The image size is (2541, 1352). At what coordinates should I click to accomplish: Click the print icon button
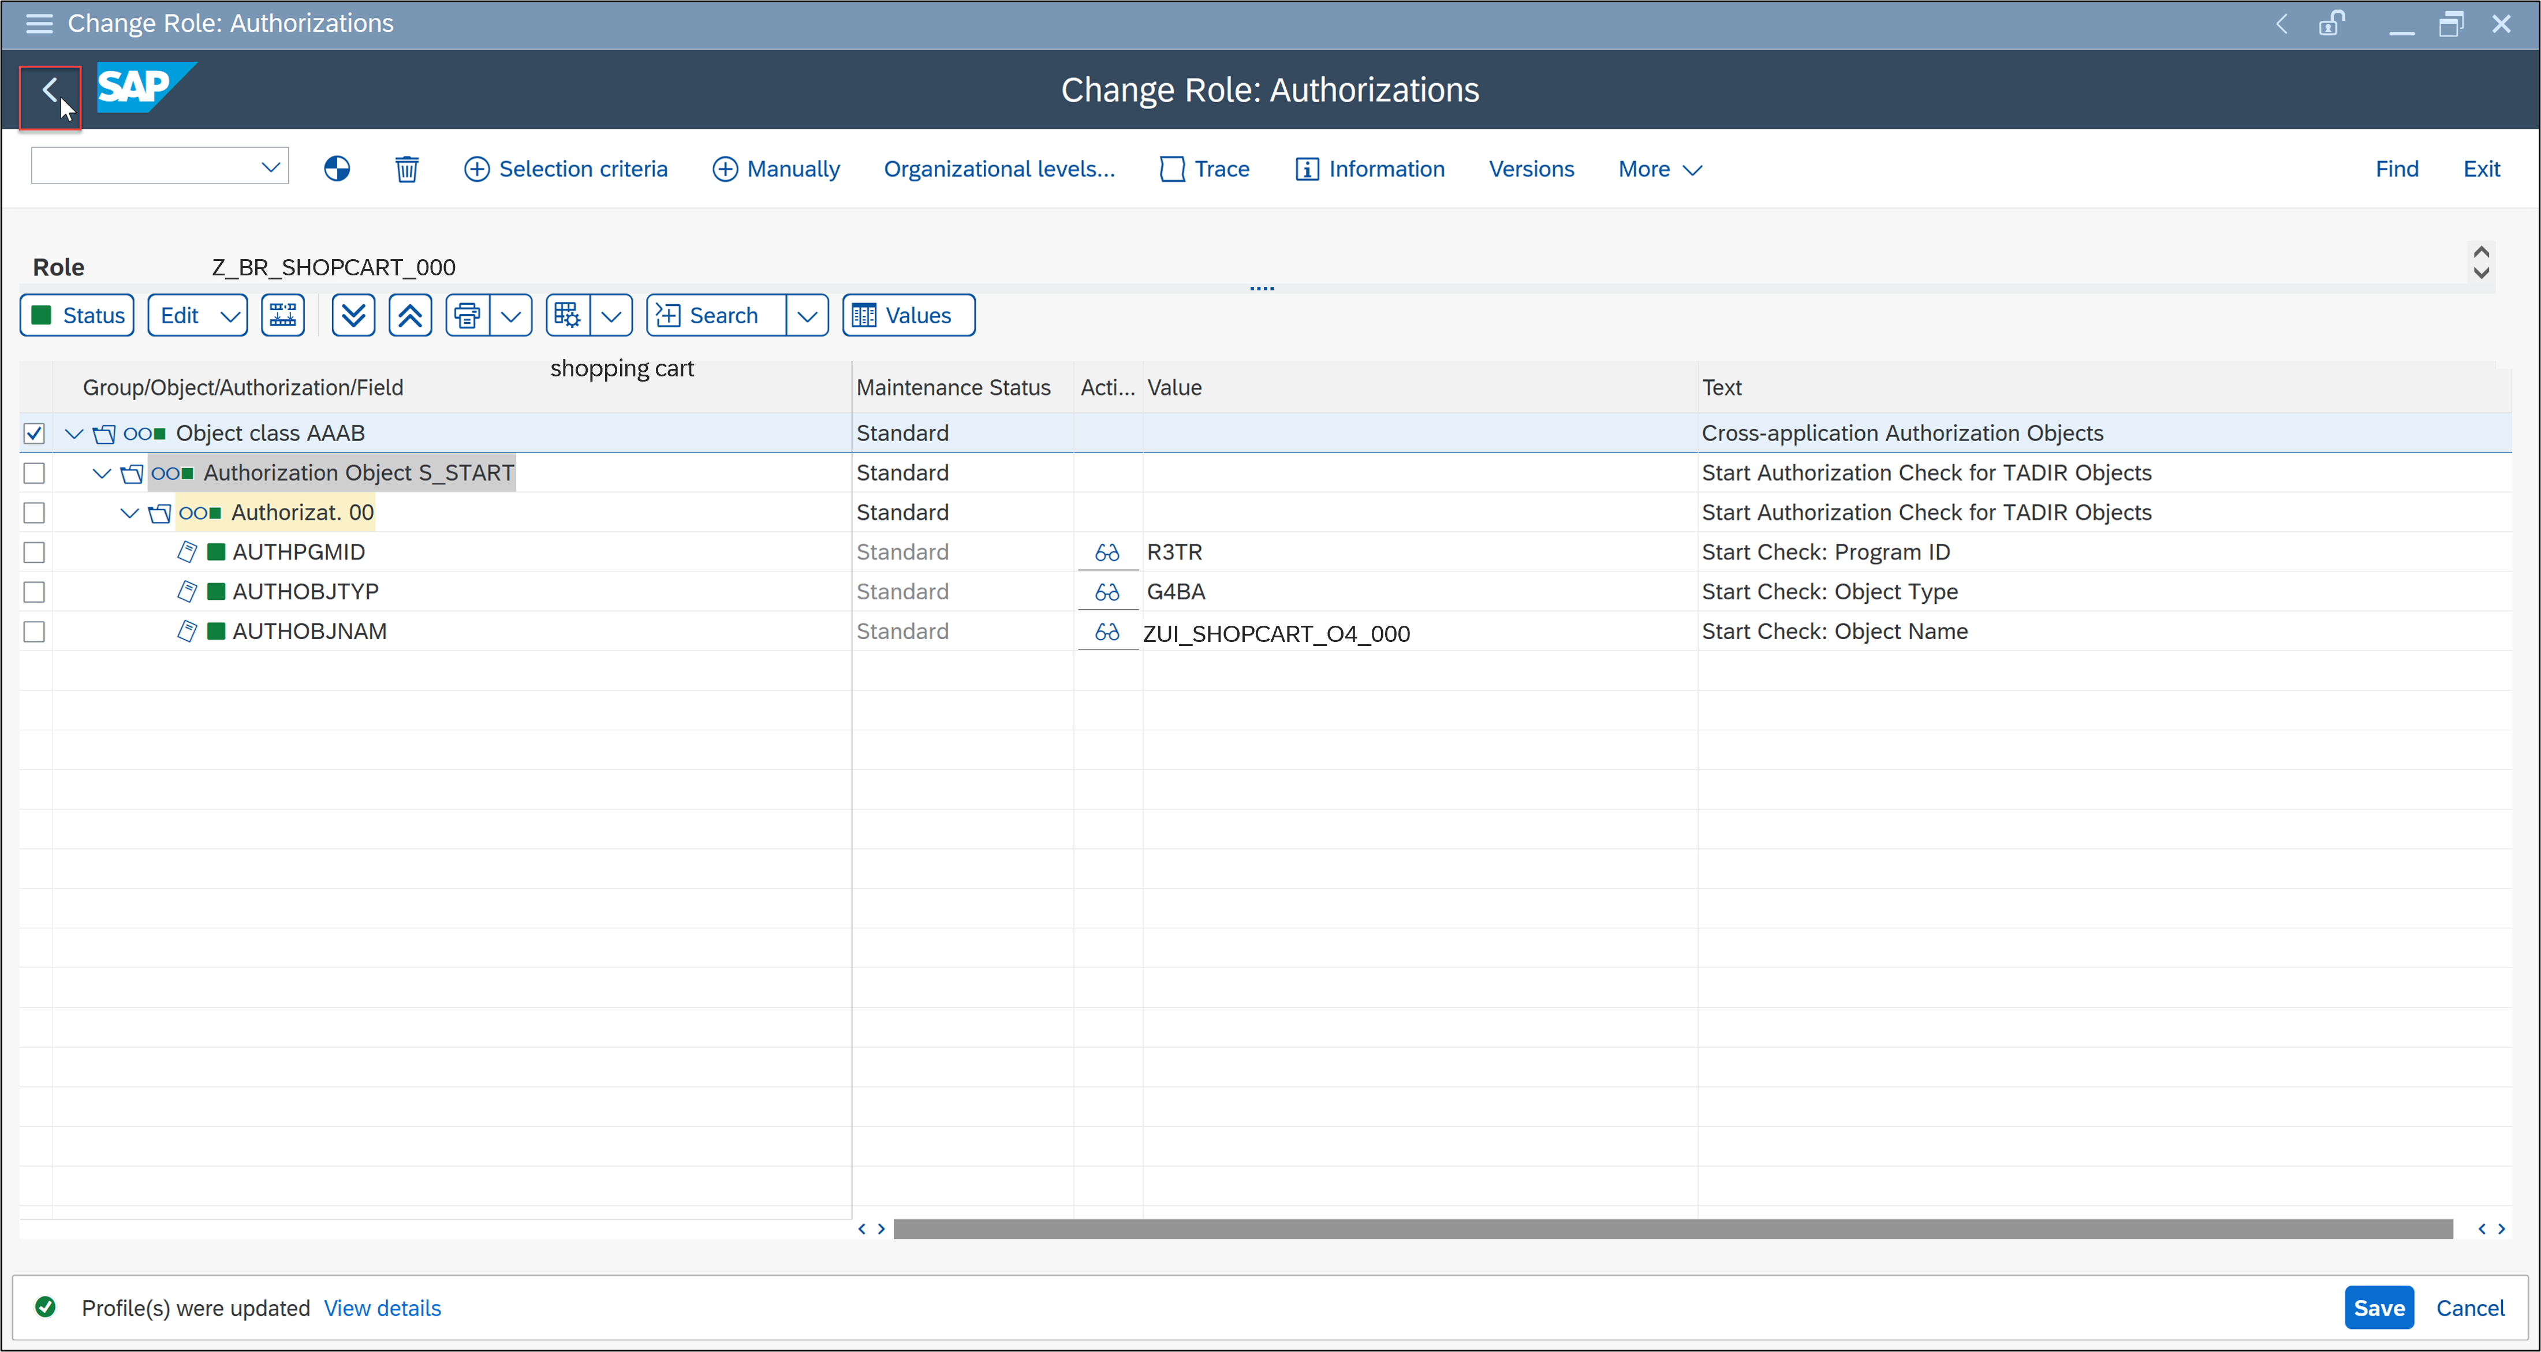click(468, 316)
